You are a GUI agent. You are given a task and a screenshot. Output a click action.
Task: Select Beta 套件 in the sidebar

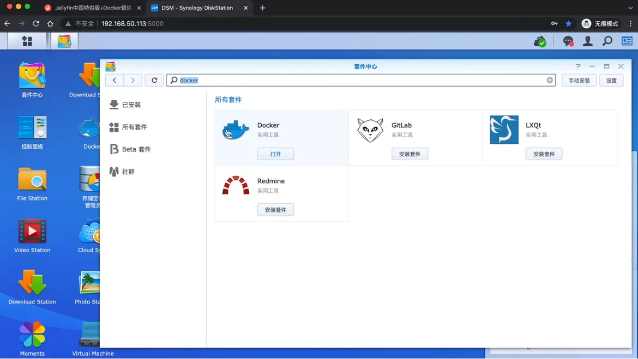[136, 149]
